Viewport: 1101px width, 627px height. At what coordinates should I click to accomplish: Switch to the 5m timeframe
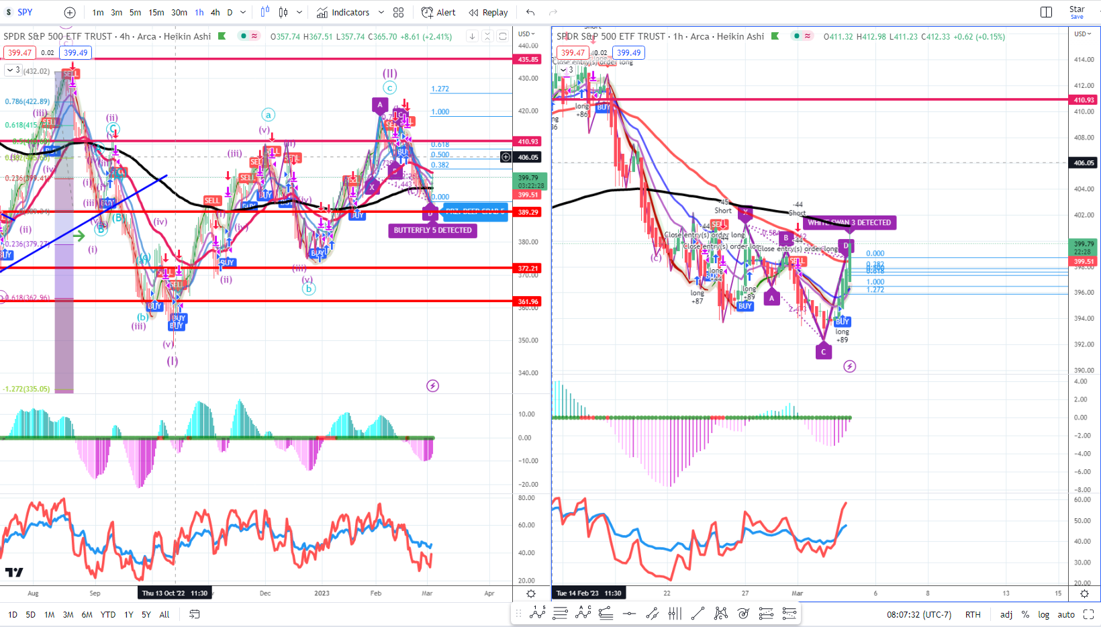point(136,12)
